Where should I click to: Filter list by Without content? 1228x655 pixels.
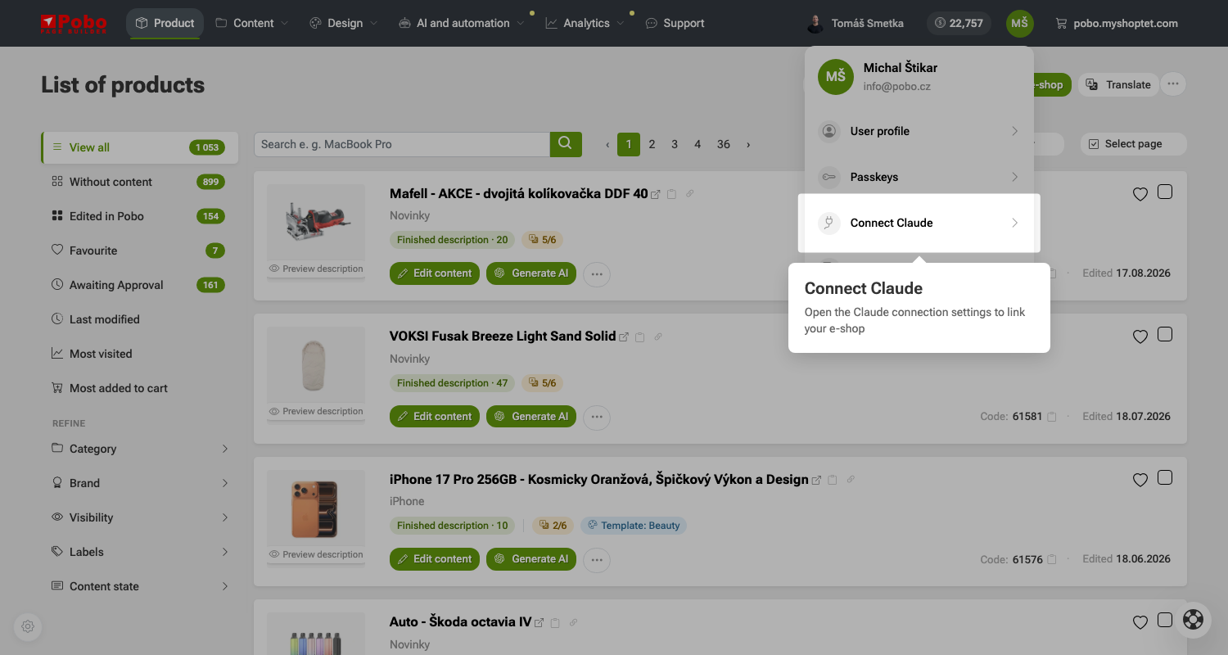(x=139, y=182)
